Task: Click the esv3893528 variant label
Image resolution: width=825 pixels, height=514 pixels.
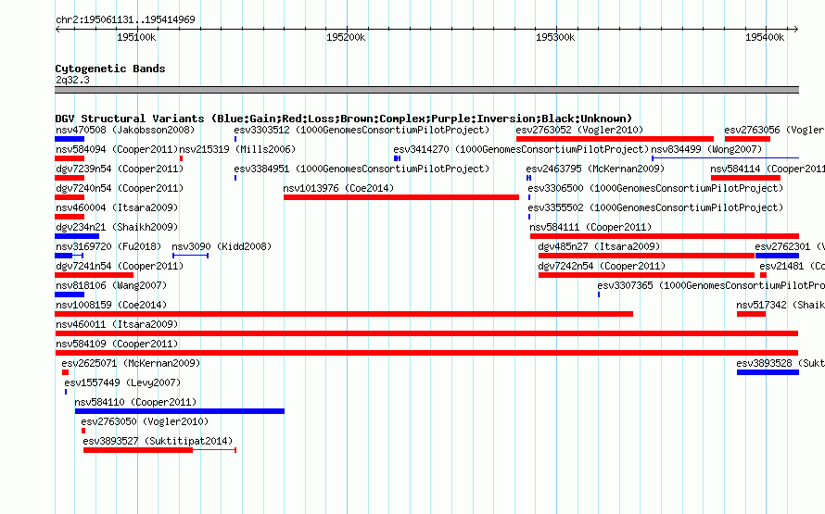Action: coord(781,363)
